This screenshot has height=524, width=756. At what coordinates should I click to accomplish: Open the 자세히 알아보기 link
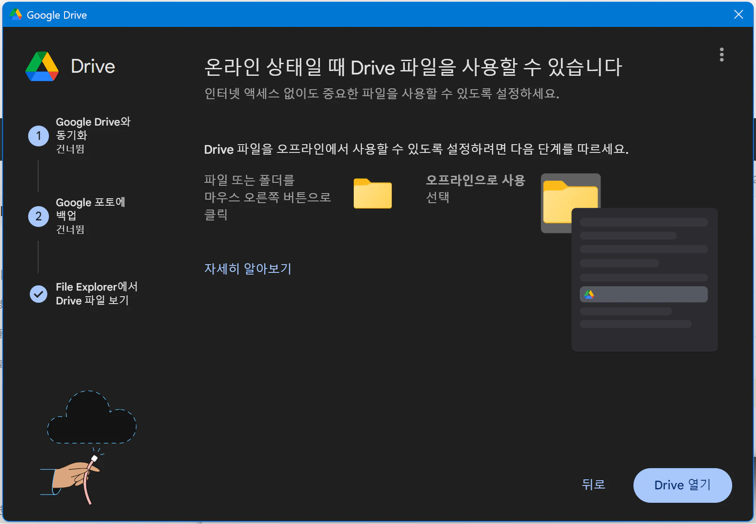(x=248, y=268)
